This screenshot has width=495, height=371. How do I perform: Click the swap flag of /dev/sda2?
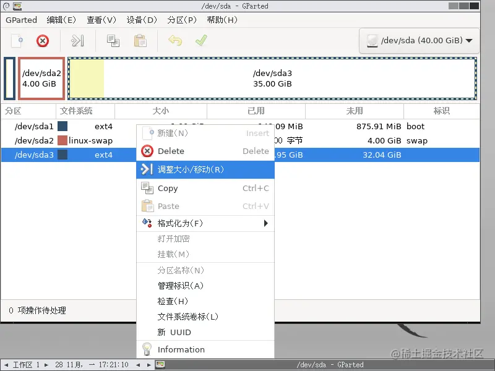(x=417, y=141)
